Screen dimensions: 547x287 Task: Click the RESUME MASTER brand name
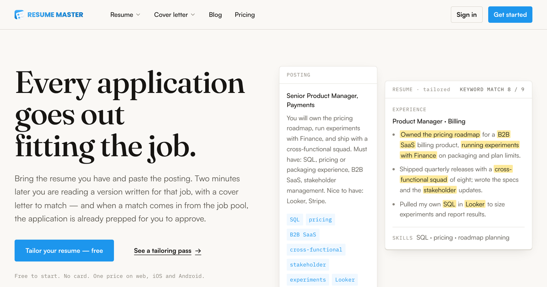(55, 15)
